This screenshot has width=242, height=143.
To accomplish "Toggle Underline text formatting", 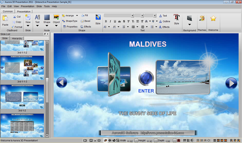I will [x=115, y=21].
